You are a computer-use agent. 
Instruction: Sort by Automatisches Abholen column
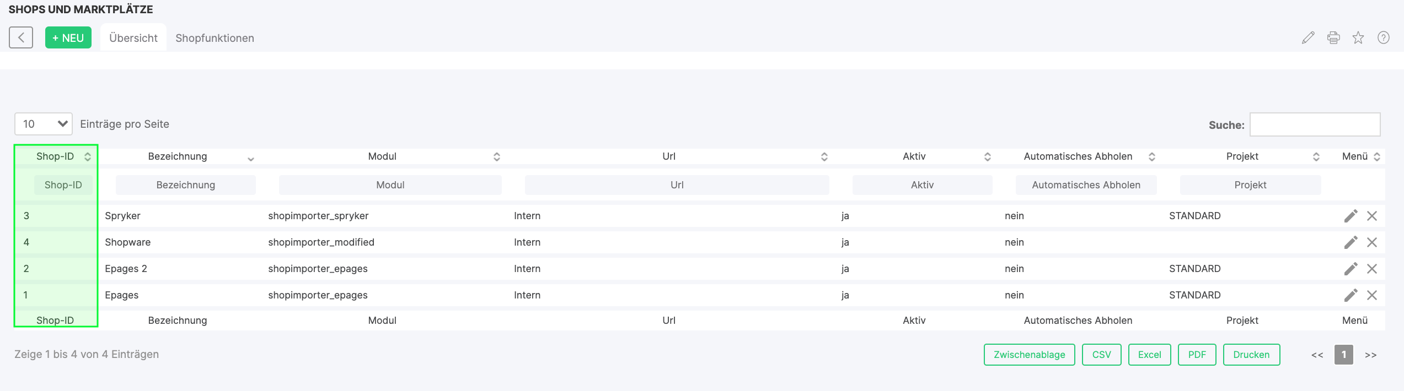point(1078,156)
